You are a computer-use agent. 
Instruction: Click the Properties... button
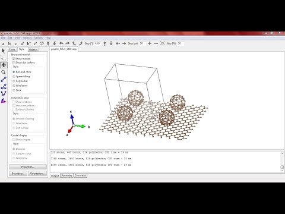click(x=28, y=167)
